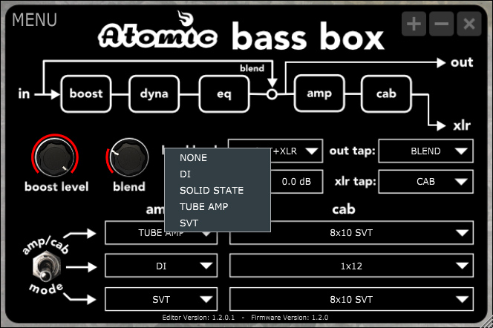Choose SVT from the amp popup list
Image resolution: width=493 pixels, height=328 pixels.
pyautogui.click(x=218, y=223)
